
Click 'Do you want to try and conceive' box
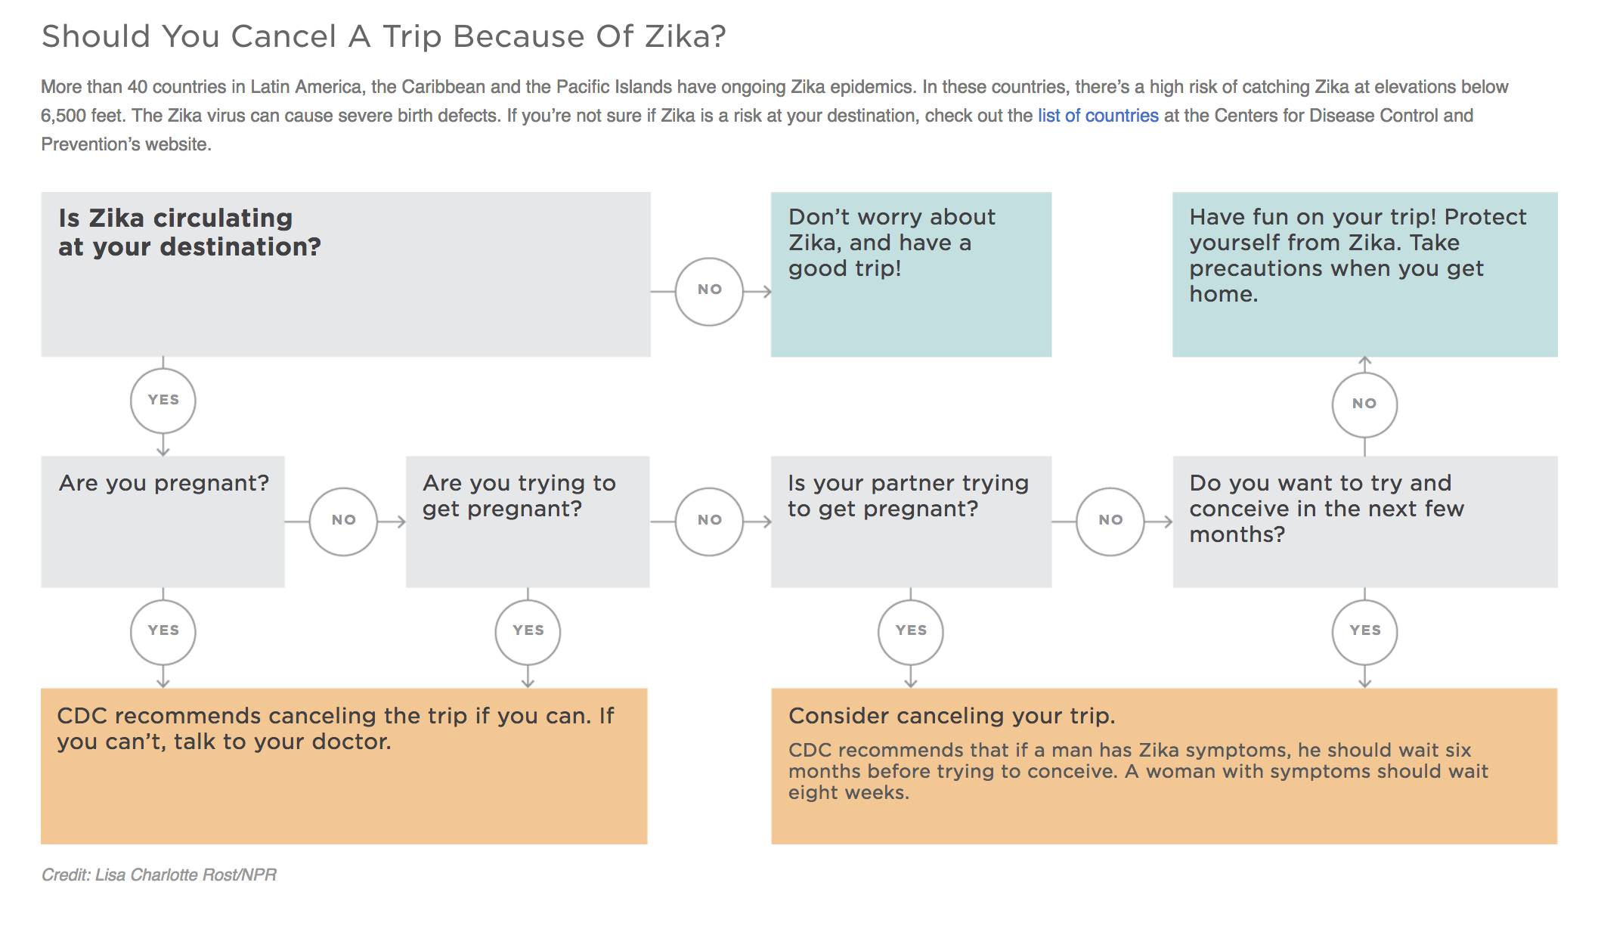[x=1365, y=522]
